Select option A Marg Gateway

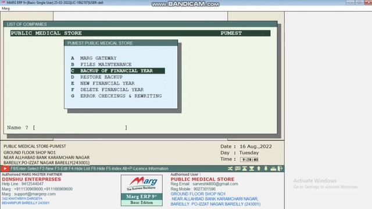117,58
